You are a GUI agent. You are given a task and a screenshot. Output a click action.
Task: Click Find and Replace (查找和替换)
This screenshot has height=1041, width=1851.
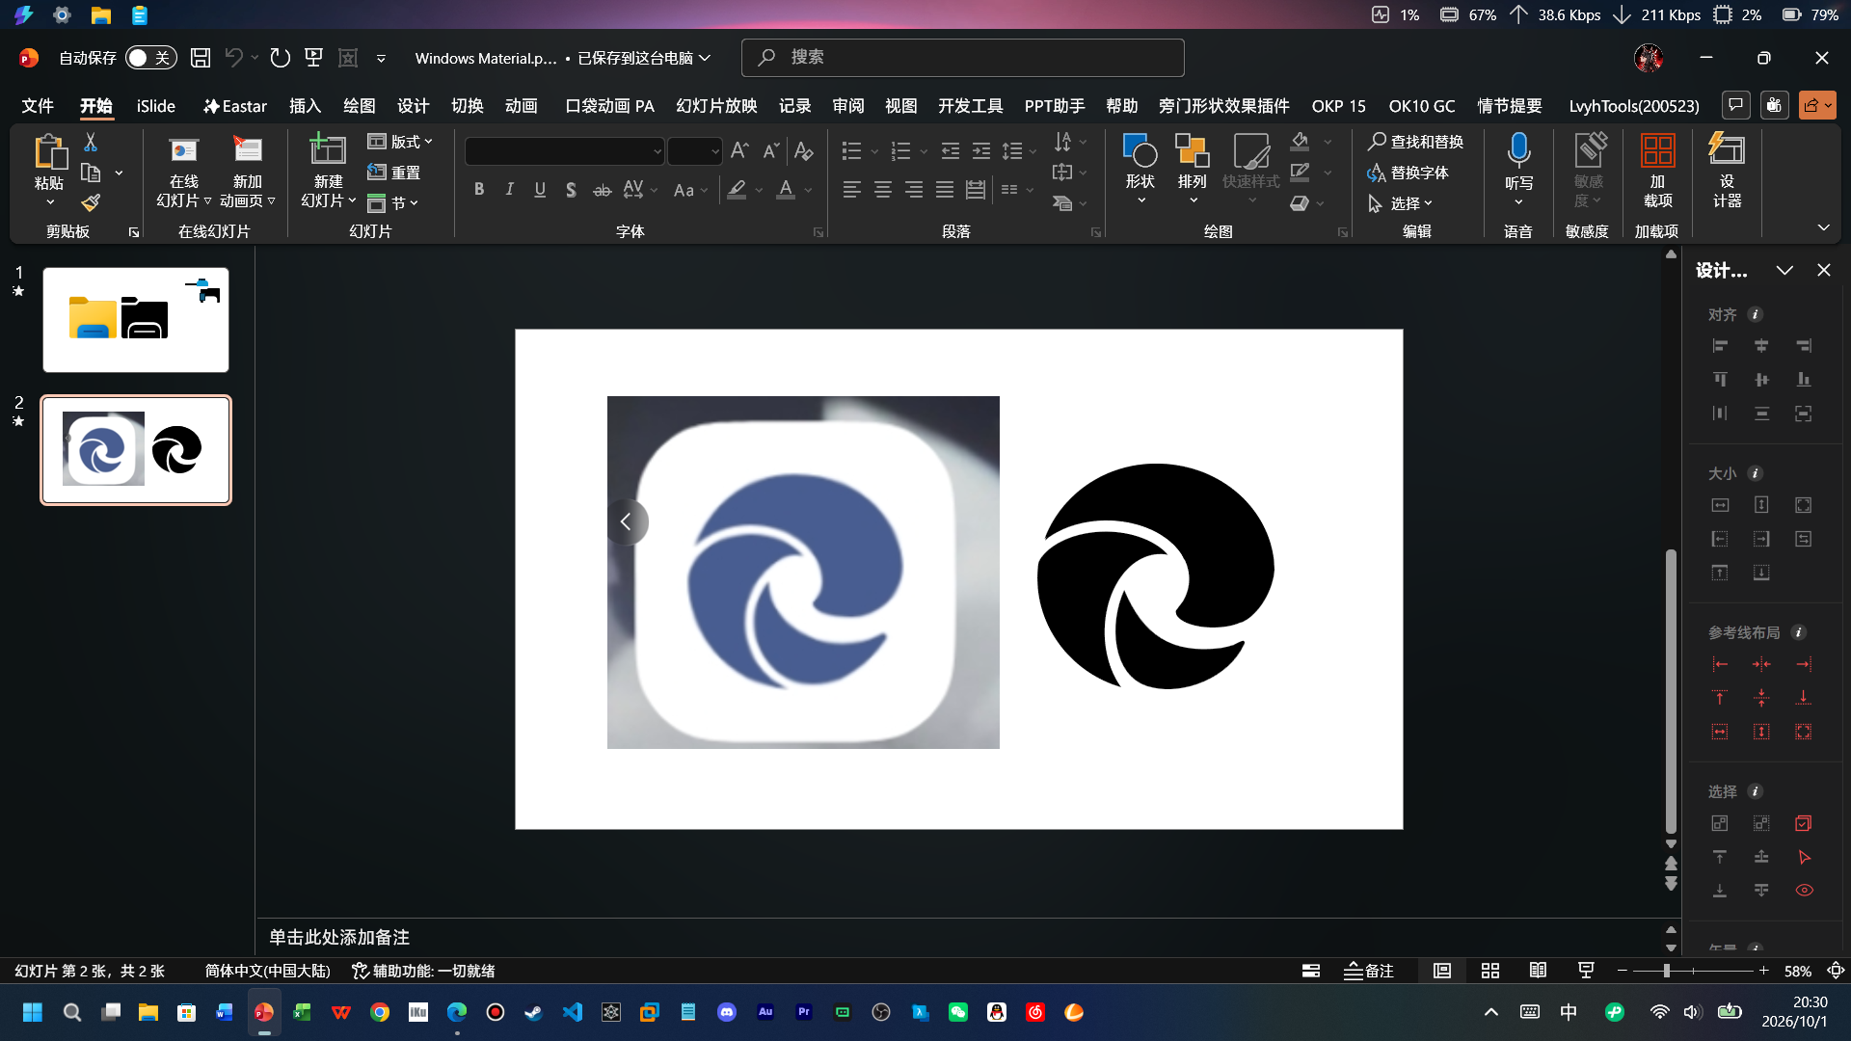(1415, 142)
